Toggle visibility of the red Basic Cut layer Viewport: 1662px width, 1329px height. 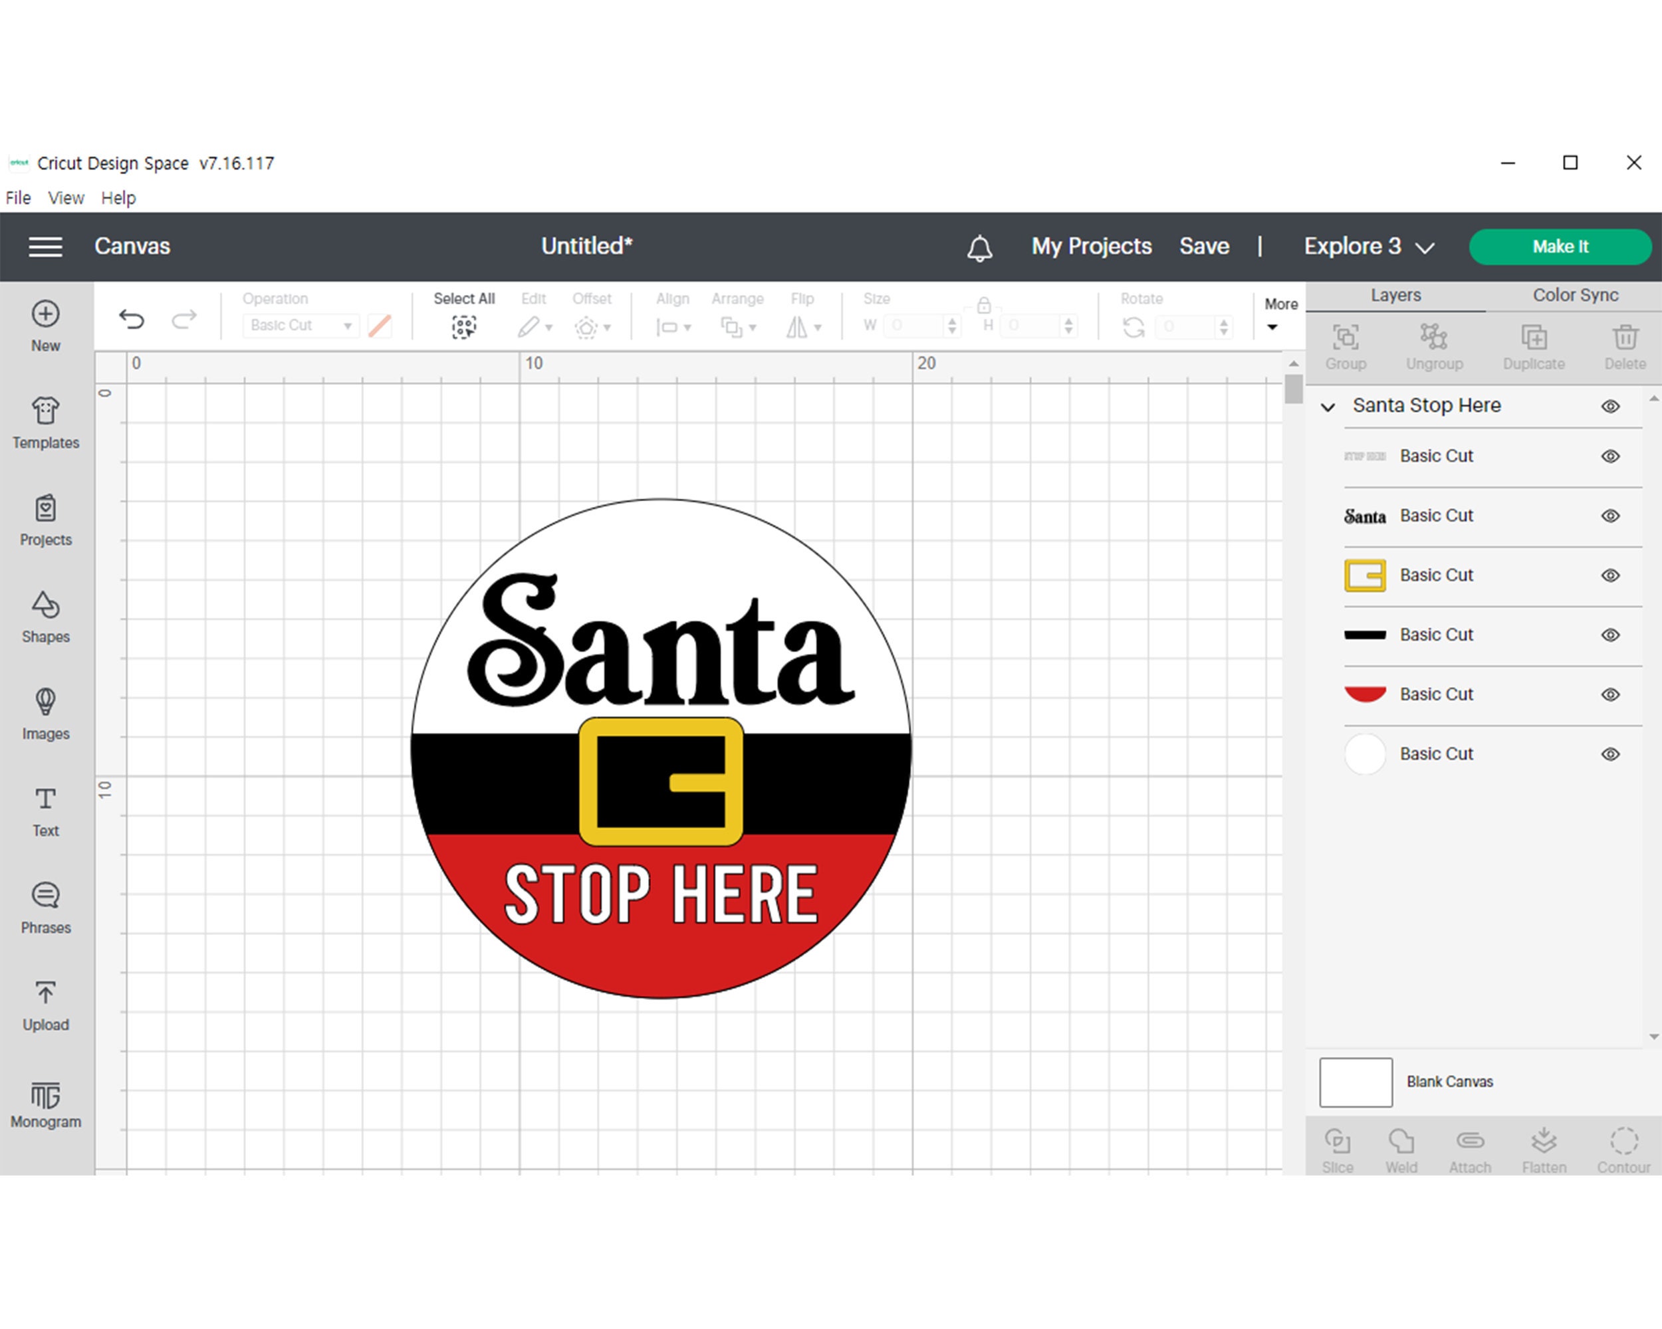pos(1610,694)
